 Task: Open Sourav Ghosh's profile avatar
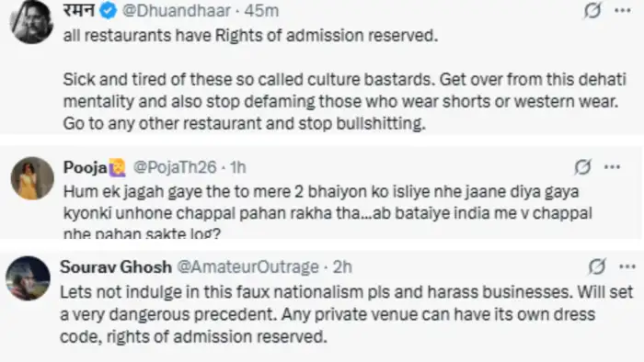point(28,278)
